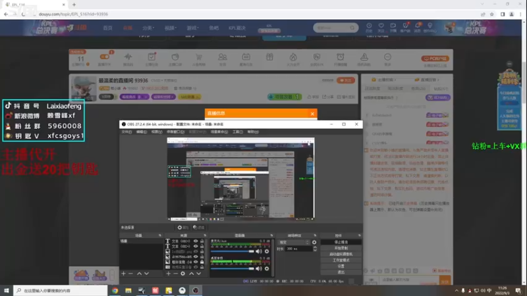
Task: Open the alarm clock icon in streamer toolbar
Action: coord(341,57)
